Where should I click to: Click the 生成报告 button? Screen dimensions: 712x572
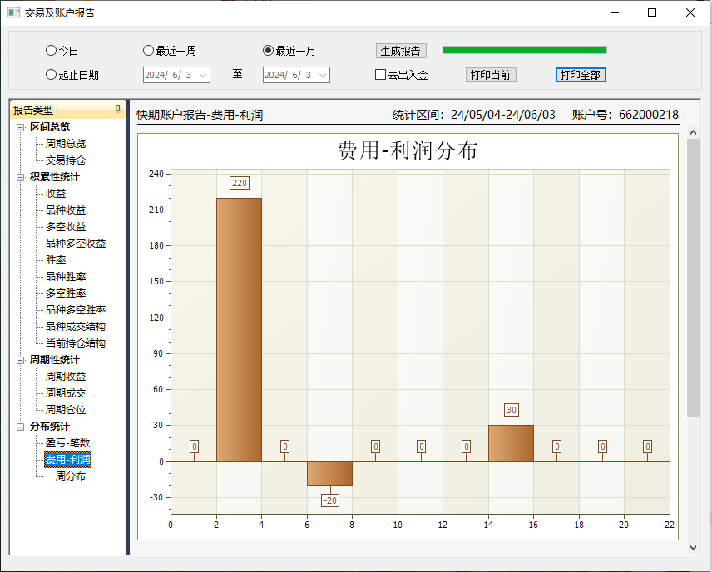(x=401, y=51)
